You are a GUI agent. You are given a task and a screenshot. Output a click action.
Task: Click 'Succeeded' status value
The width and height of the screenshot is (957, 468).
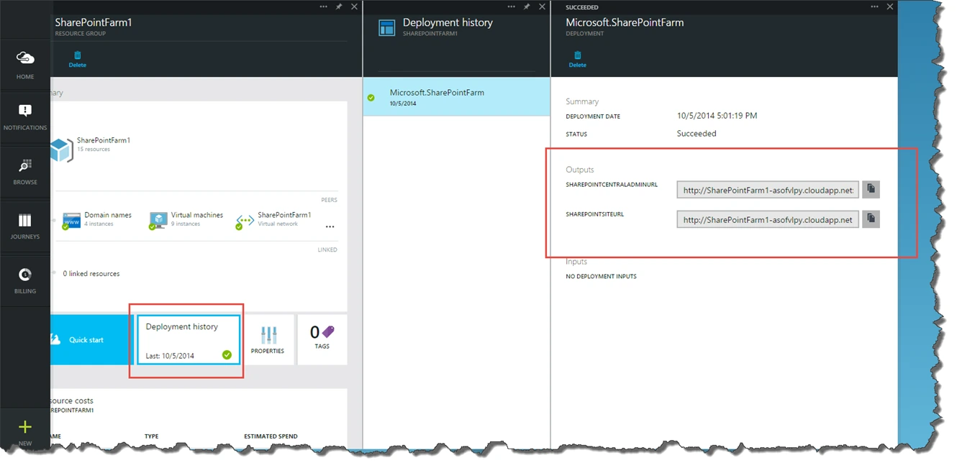[697, 134]
